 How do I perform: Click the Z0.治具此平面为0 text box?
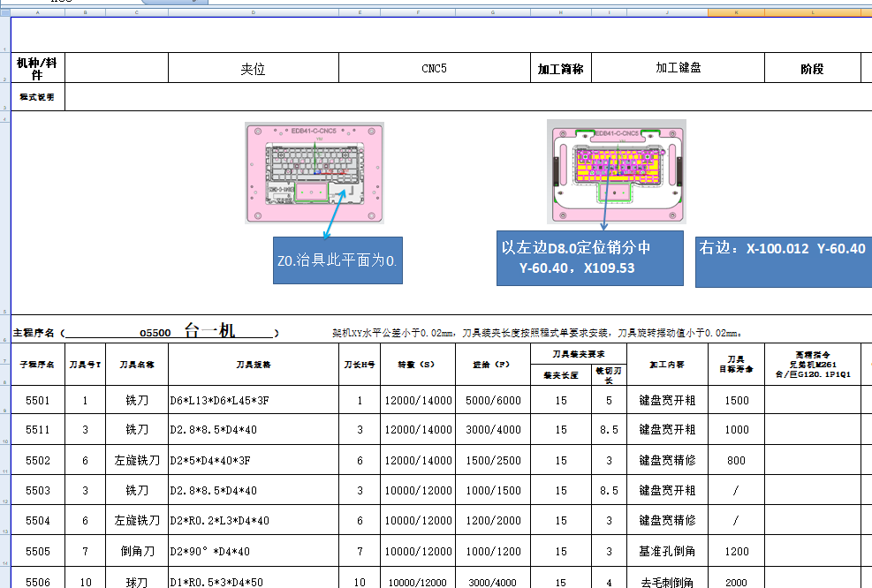337,262
